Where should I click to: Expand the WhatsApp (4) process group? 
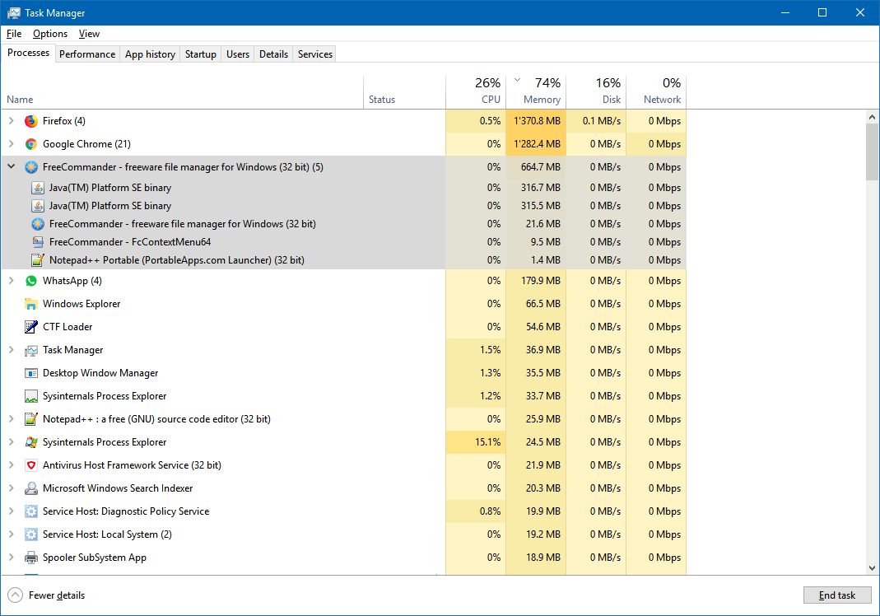[12, 280]
